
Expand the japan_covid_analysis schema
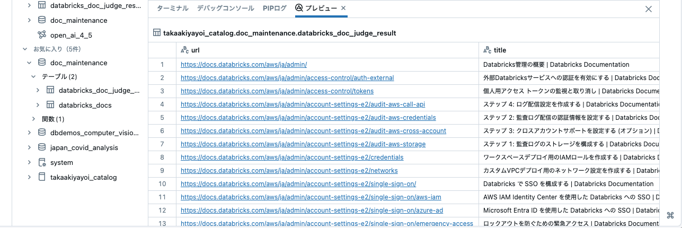pos(29,147)
